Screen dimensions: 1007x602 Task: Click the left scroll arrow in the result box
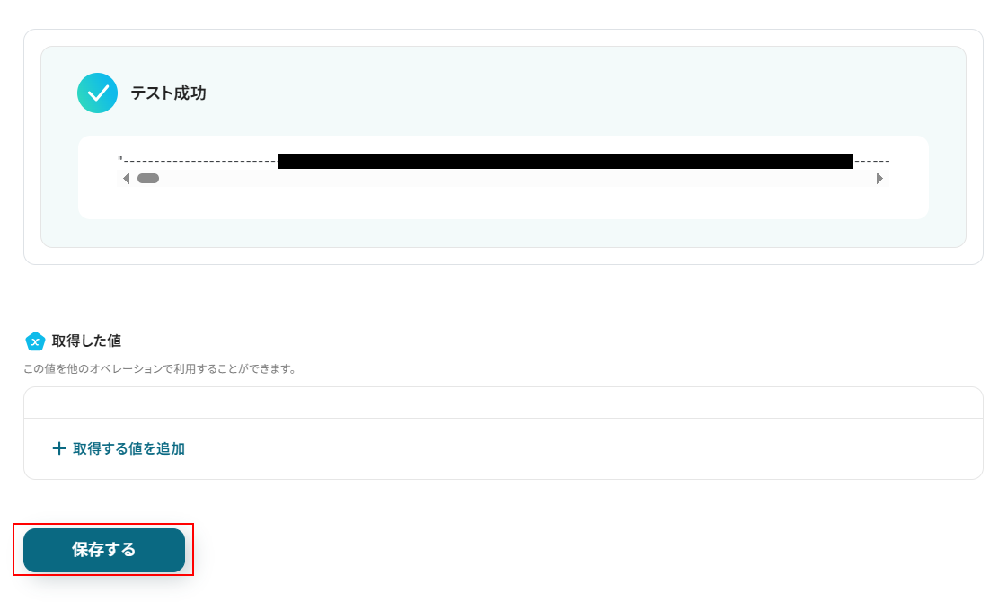[x=126, y=179]
